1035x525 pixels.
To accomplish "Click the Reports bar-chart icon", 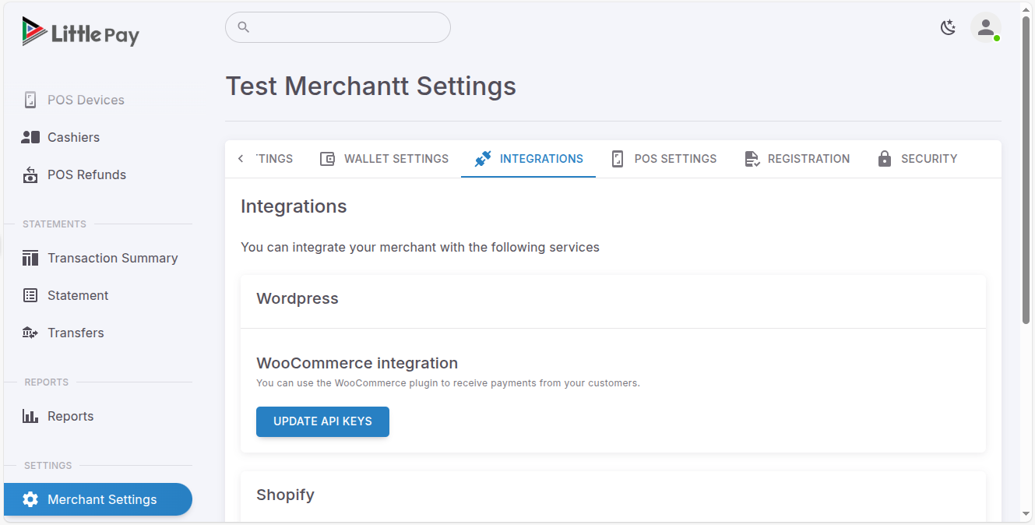I will [x=30, y=416].
